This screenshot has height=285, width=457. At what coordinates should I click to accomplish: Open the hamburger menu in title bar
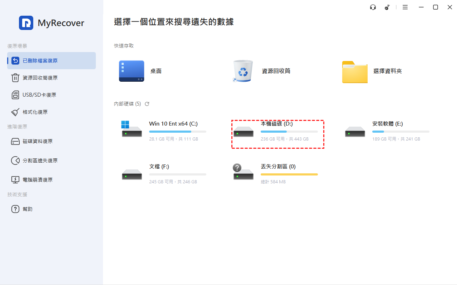405,7
